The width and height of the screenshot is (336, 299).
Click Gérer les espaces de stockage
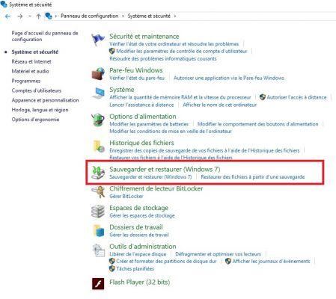(142, 216)
